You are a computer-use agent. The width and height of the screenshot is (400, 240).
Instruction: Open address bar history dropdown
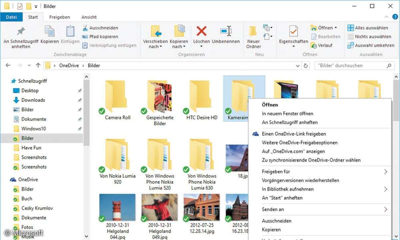pyautogui.click(x=298, y=66)
